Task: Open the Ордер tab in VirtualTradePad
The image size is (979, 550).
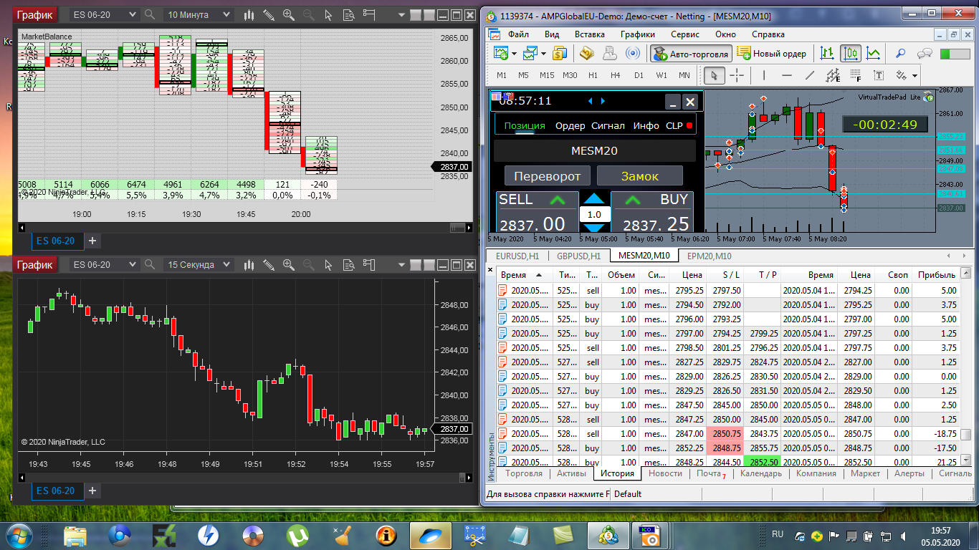Action: (x=570, y=125)
